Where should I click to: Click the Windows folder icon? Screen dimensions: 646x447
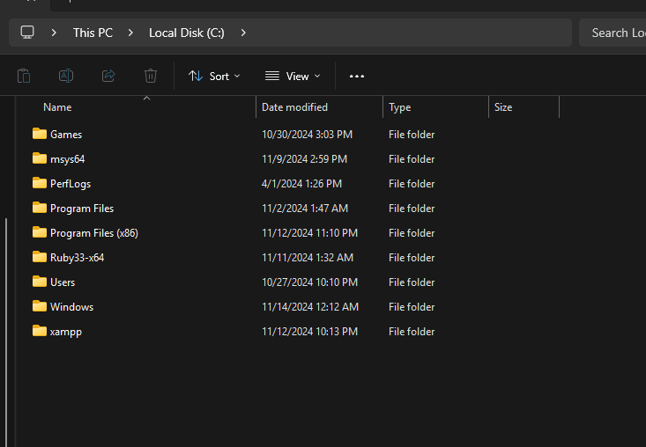tap(40, 306)
